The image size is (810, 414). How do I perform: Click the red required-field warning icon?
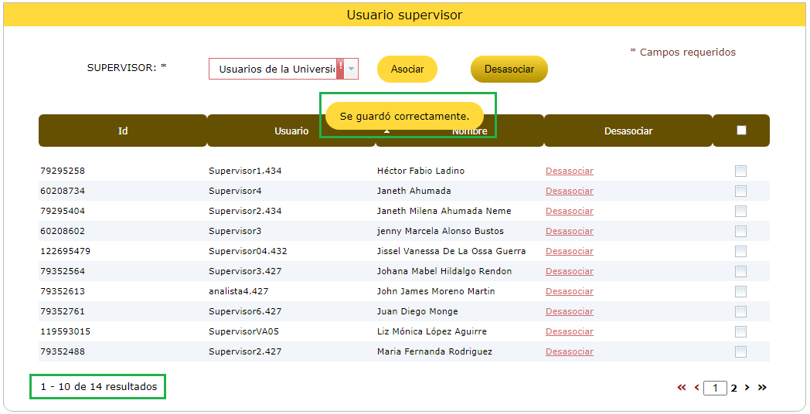point(340,66)
